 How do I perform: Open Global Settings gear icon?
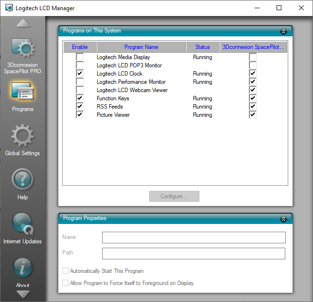pyautogui.click(x=22, y=136)
